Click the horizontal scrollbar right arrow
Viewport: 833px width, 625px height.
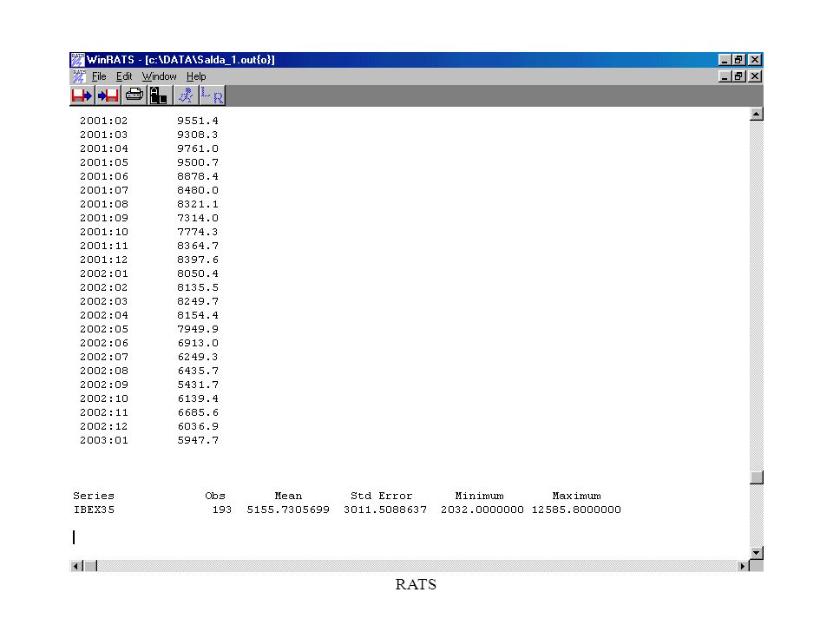pos(743,566)
